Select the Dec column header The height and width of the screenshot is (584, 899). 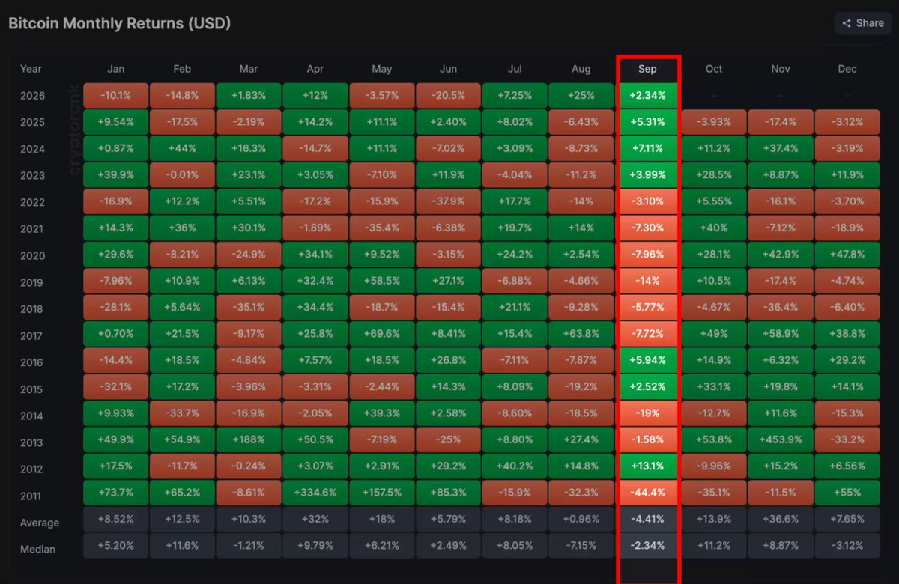pyautogui.click(x=847, y=69)
